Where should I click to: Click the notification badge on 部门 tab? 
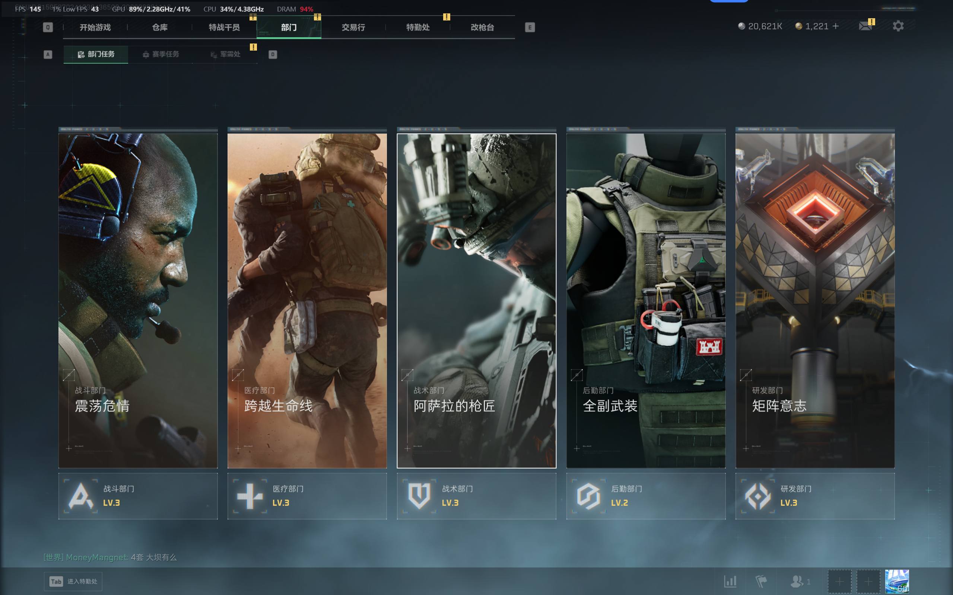[317, 17]
